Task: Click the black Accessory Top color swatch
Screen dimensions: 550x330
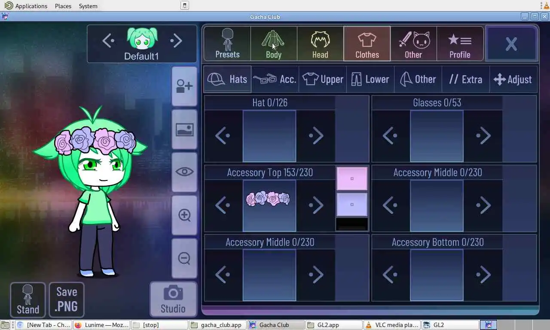Action: pyautogui.click(x=352, y=224)
